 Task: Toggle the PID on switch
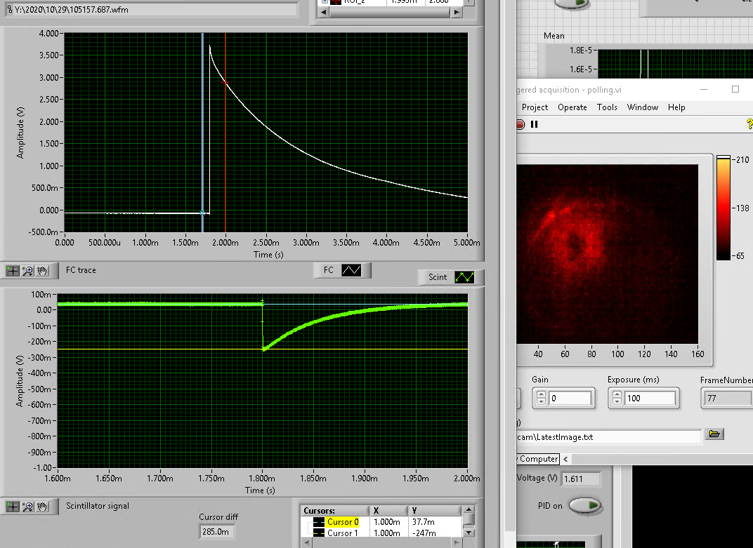[585, 505]
